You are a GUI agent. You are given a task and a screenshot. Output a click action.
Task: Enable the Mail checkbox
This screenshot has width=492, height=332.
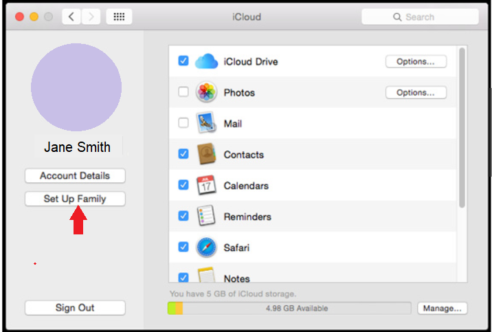point(183,122)
